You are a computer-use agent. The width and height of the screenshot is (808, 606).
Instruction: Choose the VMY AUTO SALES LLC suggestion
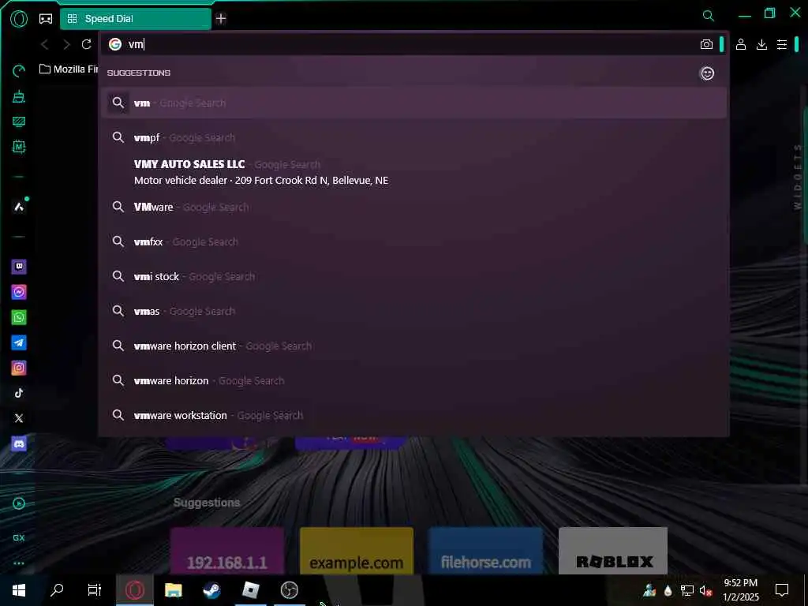[x=413, y=172]
